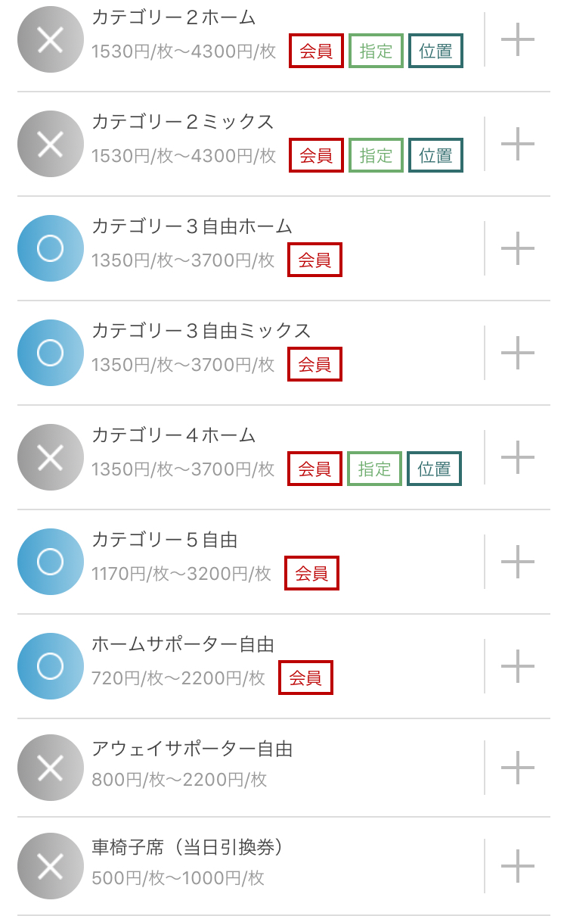Click the 位置 tag on カテゴリー4ホーム
The width and height of the screenshot is (567, 916).
pyautogui.click(x=434, y=469)
